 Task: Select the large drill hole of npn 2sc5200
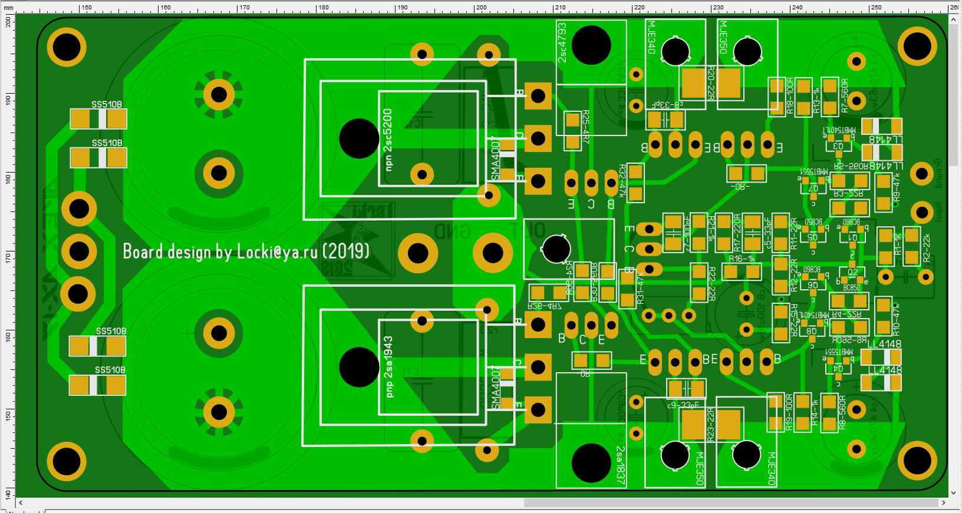[359, 138]
